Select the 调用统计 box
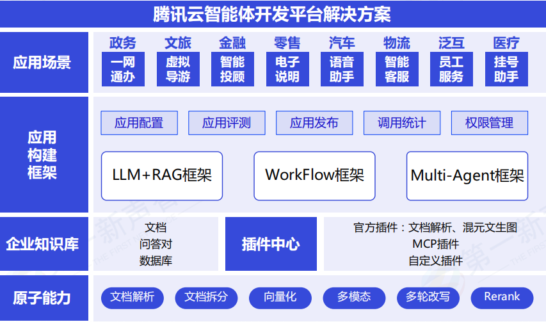The image size is (546, 322). point(402,123)
